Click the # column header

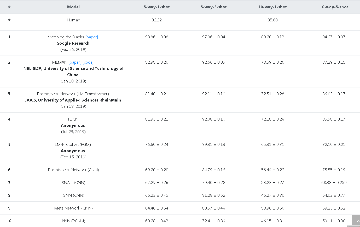(9, 7)
